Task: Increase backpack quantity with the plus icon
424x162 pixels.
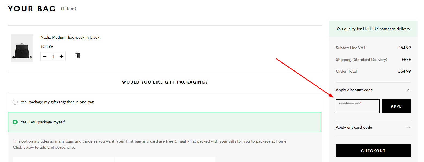Action: tap(61, 56)
